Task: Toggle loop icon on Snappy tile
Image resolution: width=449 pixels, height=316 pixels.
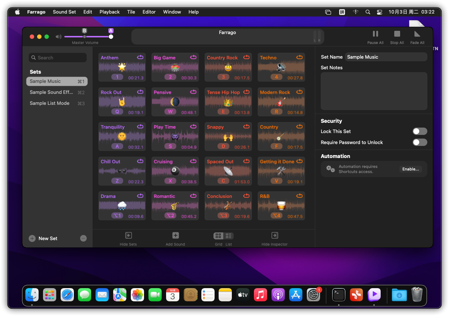Action: pyautogui.click(x=246, y=126)
